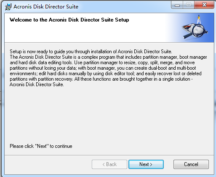Click the disabled < Back button

[109, 164]
